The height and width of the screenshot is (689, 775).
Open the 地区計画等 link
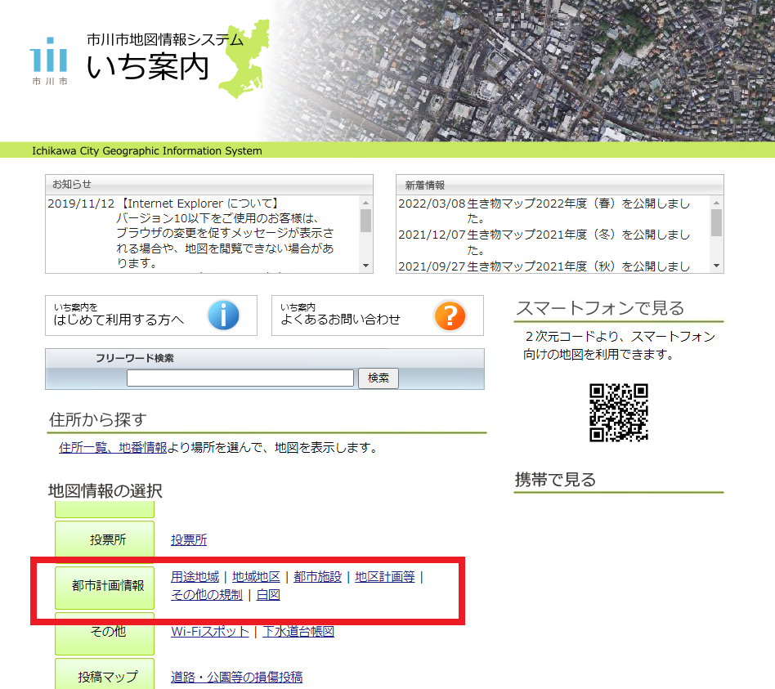383,576
